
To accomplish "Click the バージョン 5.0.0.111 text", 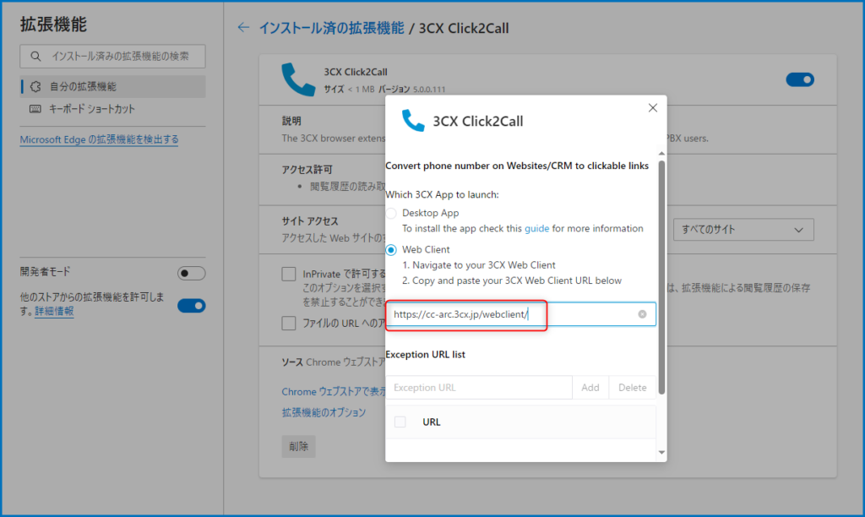I will [412, 90].
